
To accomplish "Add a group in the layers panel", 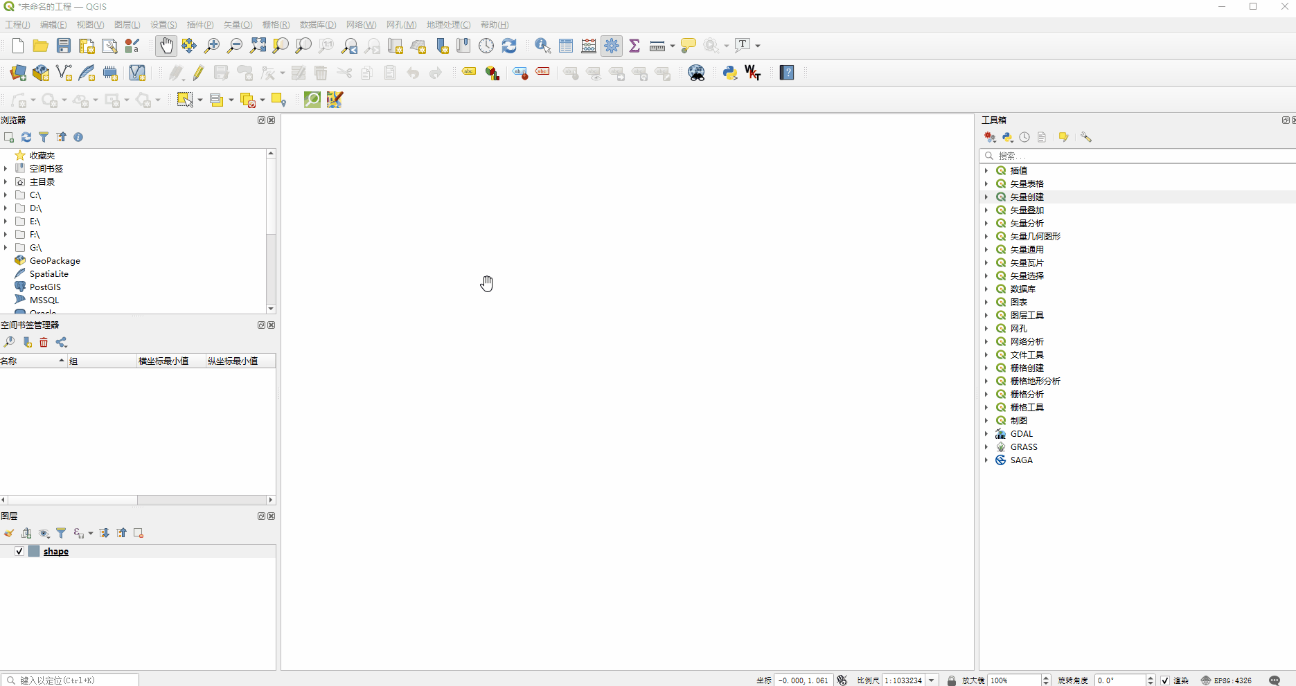I will (x=26, y=533).
